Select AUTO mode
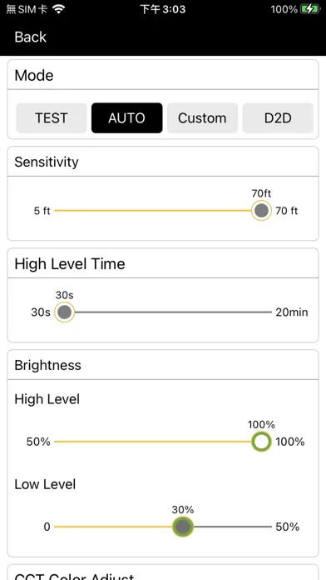The height and width of the screenshot is (580, 326). [126, 118]
